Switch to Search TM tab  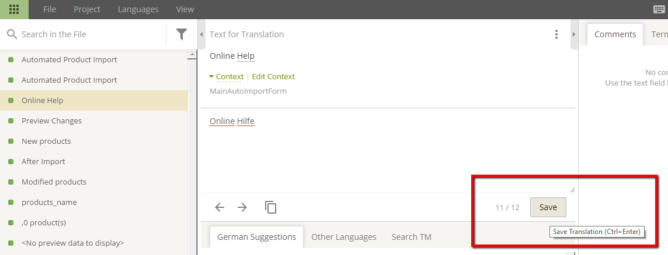point(412,237)
